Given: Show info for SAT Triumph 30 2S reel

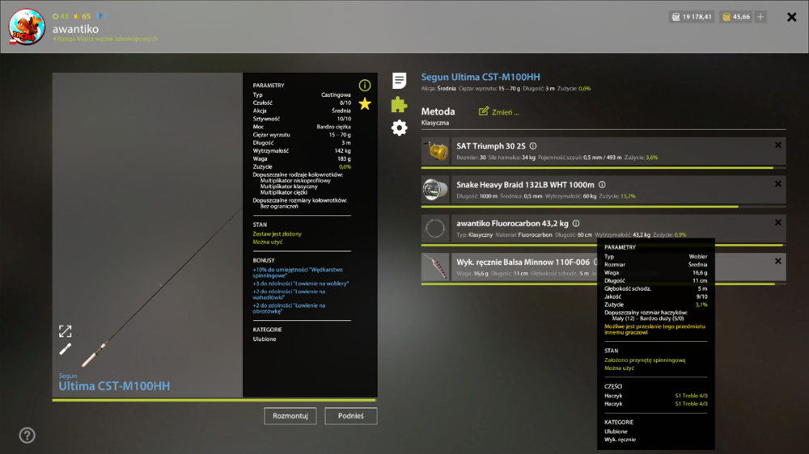Looking at the screenshot, I should (533, 146).
